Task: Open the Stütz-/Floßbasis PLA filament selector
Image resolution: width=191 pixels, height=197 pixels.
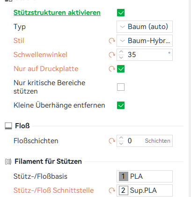Action: [145, 176]
